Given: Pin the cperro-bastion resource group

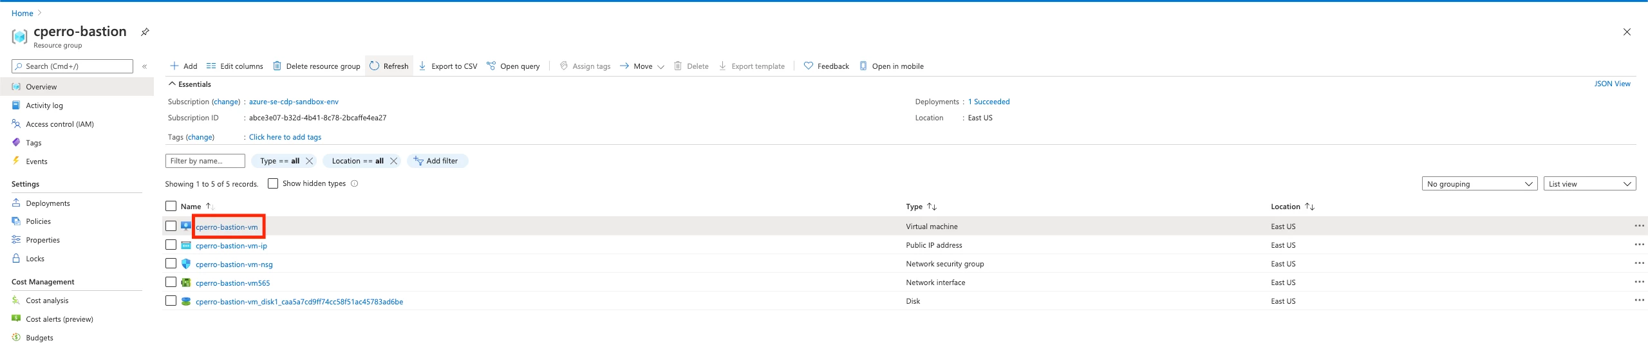Looking at the screenshot, I should click(x=145, y=32).
